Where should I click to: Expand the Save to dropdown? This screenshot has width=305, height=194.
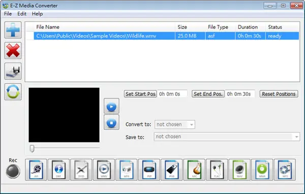click(227, 136)
